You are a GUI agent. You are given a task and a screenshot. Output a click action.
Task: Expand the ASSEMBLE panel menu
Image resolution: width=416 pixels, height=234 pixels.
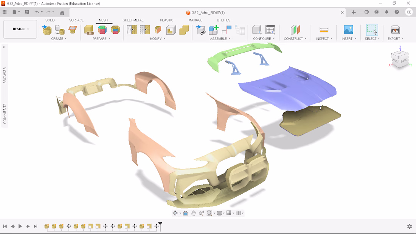220,39
